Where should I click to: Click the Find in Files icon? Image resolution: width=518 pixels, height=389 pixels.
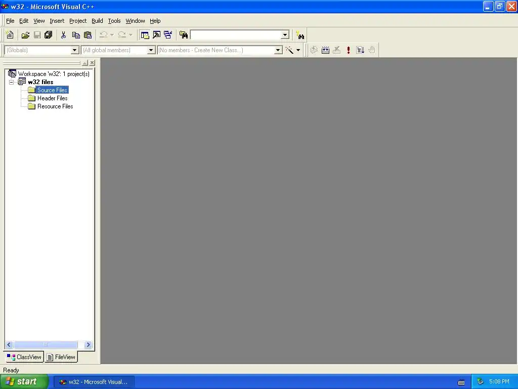(183, 35)
